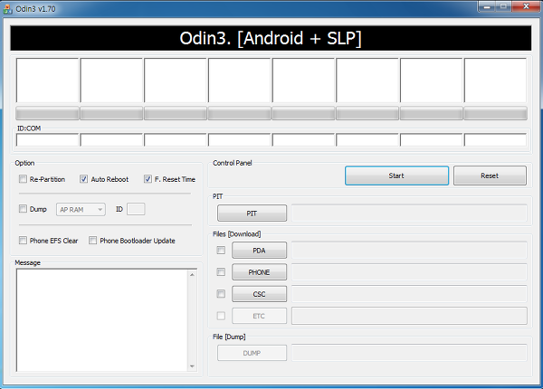Click the Reset button

coord(490,176)
